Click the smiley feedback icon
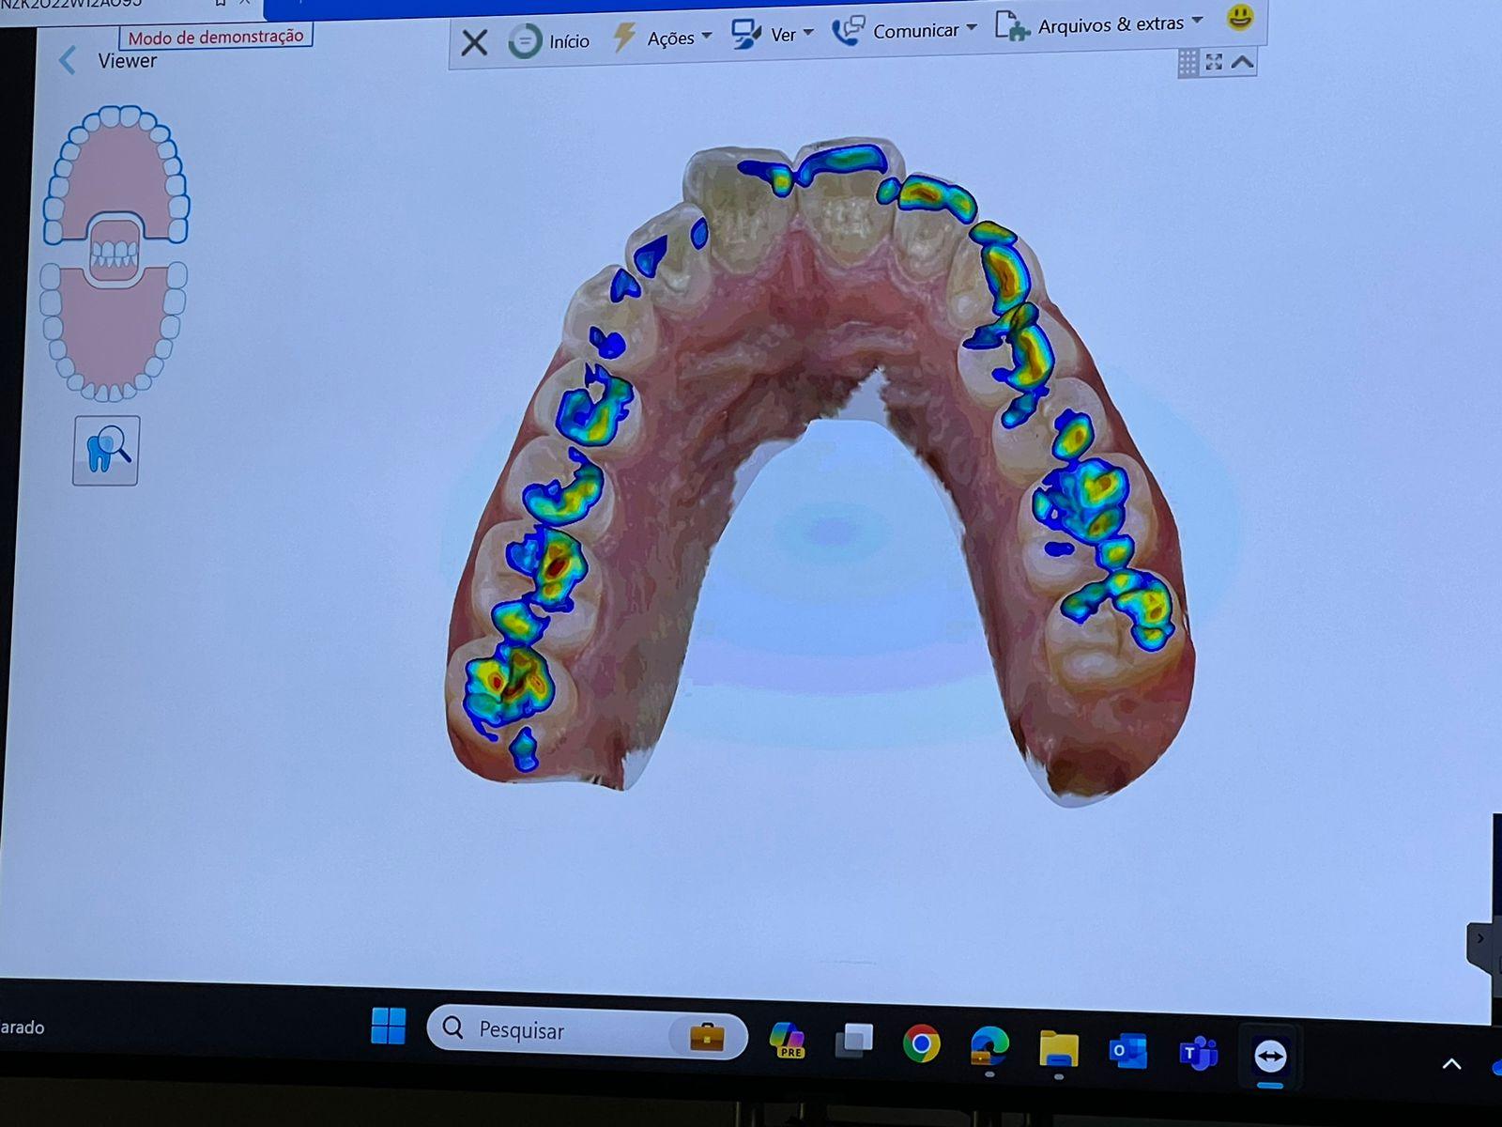The image size is (1502, 1127). coord(1240,17)
